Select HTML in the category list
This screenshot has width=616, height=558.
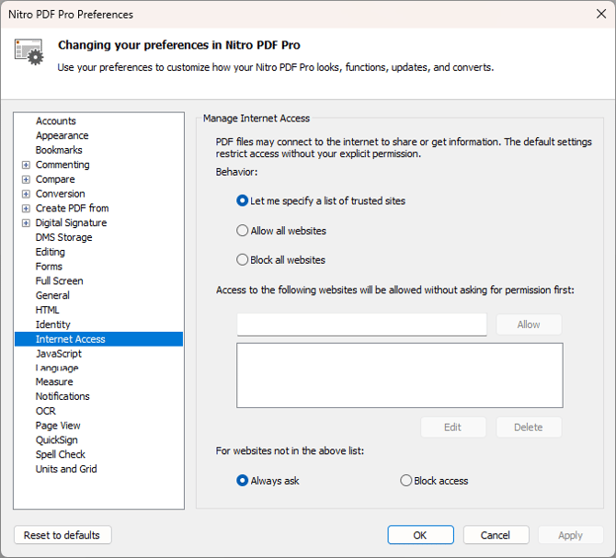pos(47,310)
